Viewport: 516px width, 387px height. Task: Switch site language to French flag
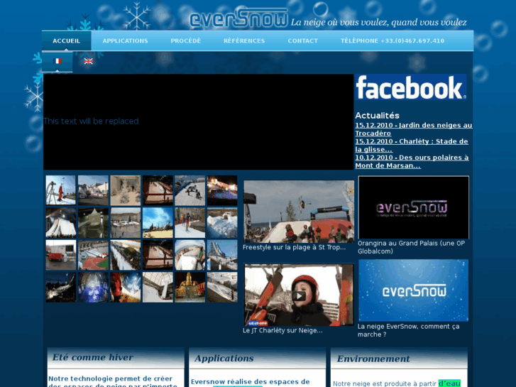[57, 61]
